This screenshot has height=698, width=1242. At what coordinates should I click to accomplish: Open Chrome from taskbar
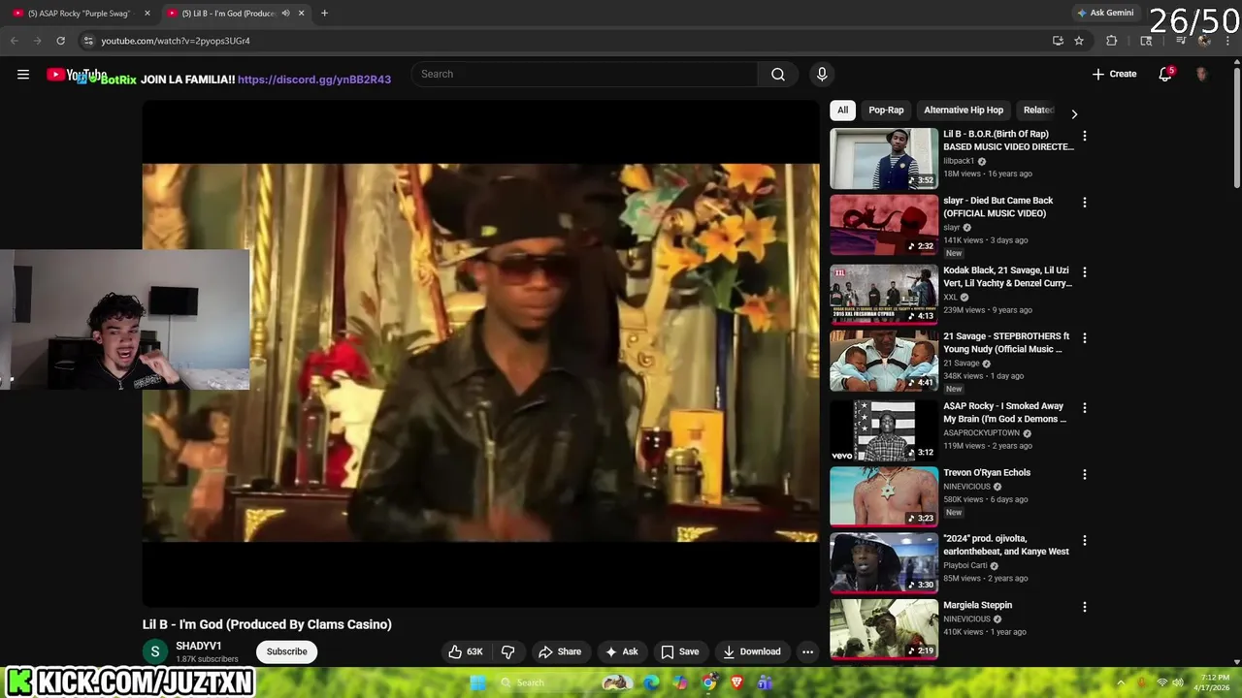pos(709,682)
